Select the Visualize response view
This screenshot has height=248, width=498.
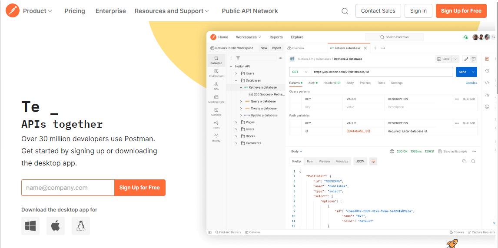(342, 161)
